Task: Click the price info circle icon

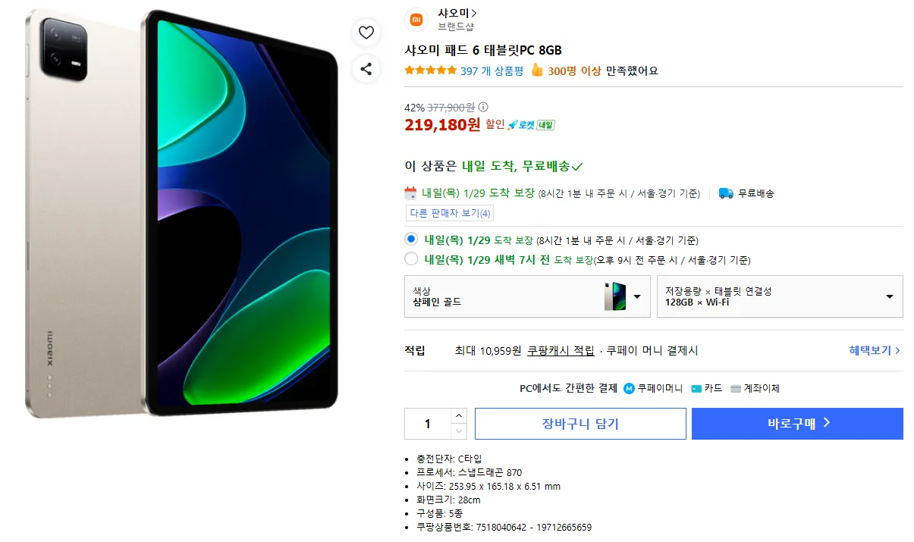Action: click(x=483, y=107)
